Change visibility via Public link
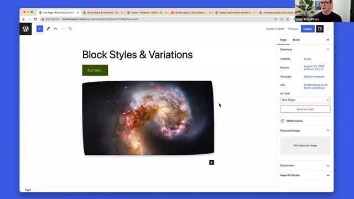The height and width of the screenshot is (199, 354). [308, 59]
